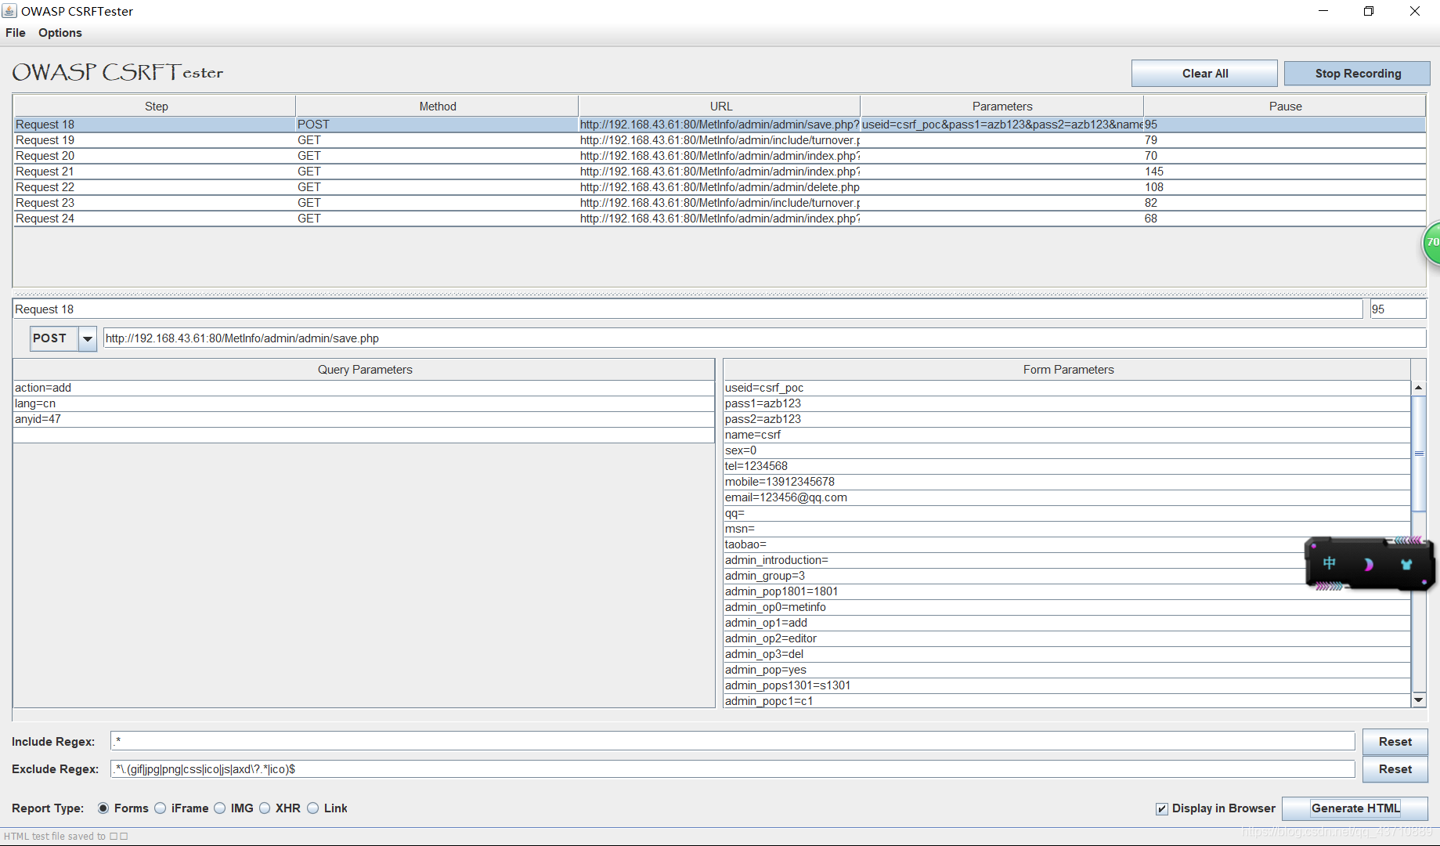Viewport: 1440px width, 846px height.
Task: Select the Request 21 row
Action: (719, 172)
